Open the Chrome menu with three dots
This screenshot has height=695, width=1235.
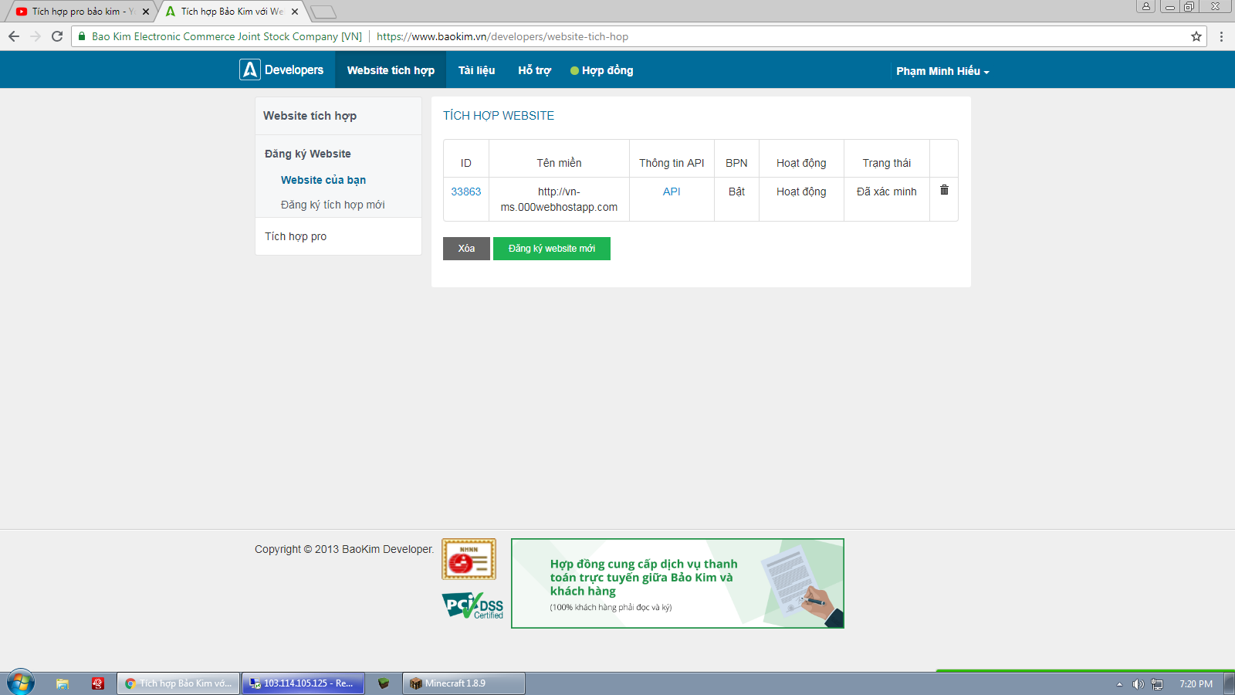(1221, 36)
